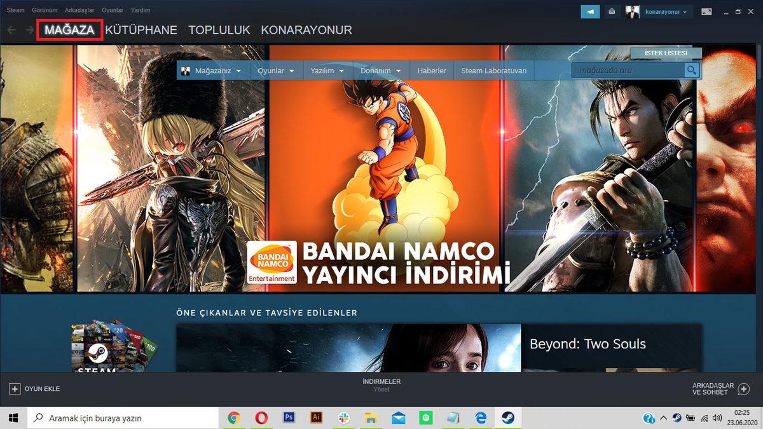The image size is (763, 429).
Task: Click the search magnifier in the store search
Action: [691, 70]
